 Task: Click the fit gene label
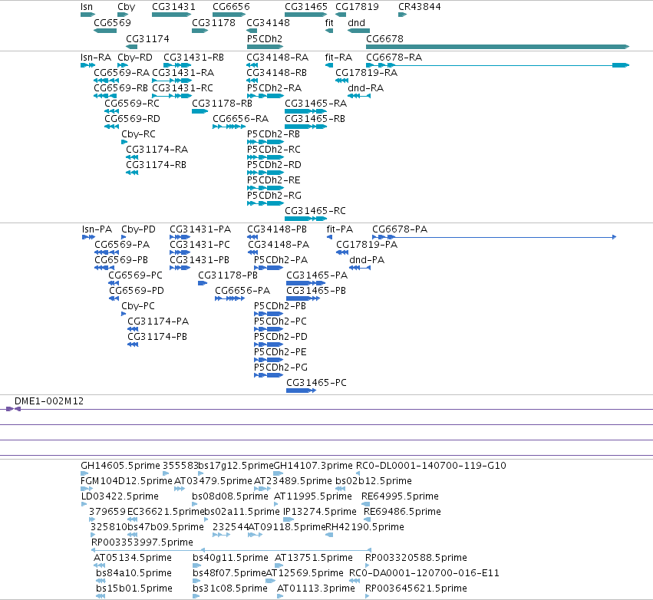329,22
